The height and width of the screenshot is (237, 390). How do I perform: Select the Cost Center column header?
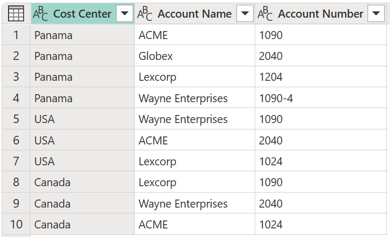82,14
